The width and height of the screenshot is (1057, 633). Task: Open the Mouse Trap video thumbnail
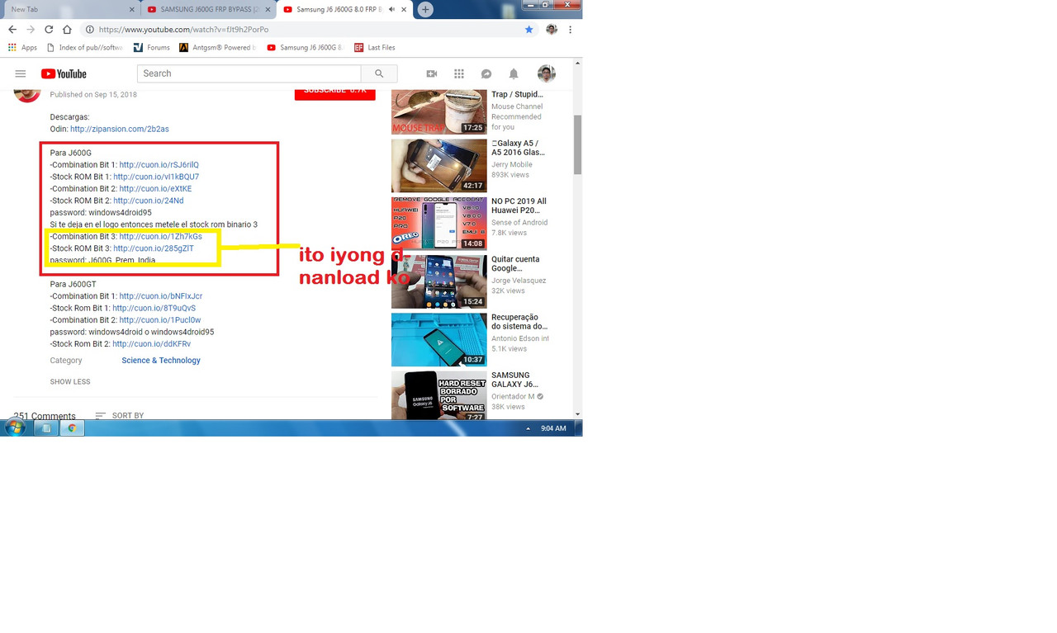tap(439, 111)
